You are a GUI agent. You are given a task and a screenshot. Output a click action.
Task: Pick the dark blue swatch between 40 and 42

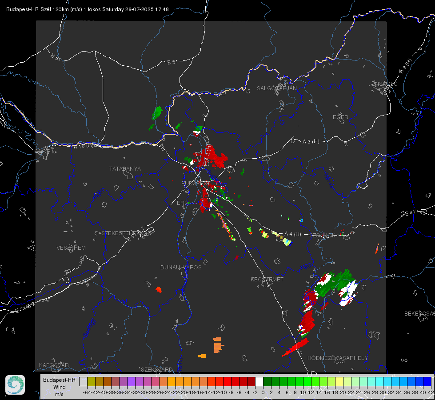[x=427, y=381]
